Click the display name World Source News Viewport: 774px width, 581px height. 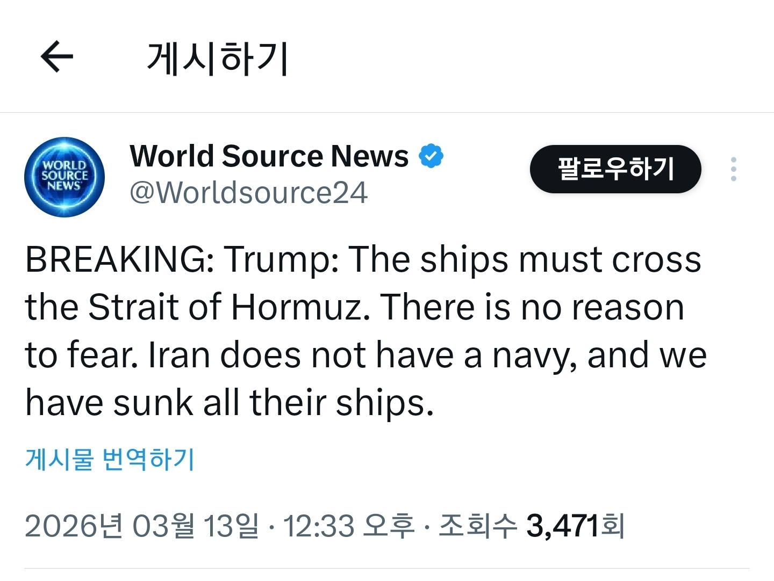(x=268, y=156)
